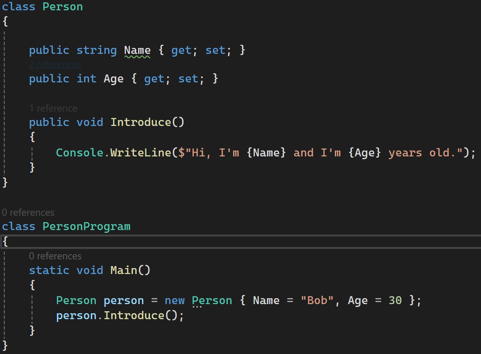Click "0 references" CodeLens above class PersonProgram

coord(28,213)
